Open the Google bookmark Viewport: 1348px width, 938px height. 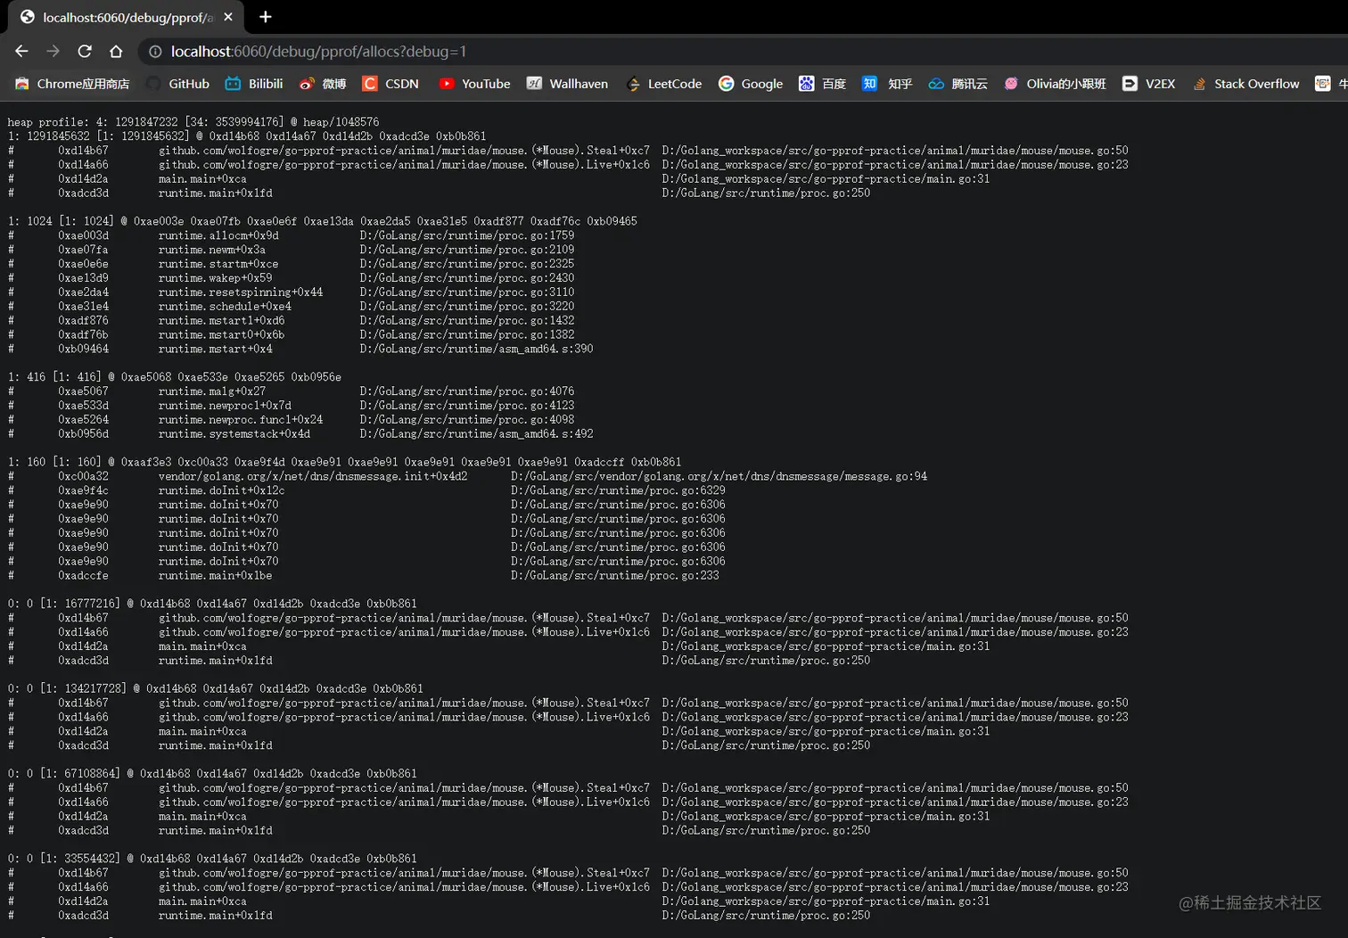tap(751, 84)
